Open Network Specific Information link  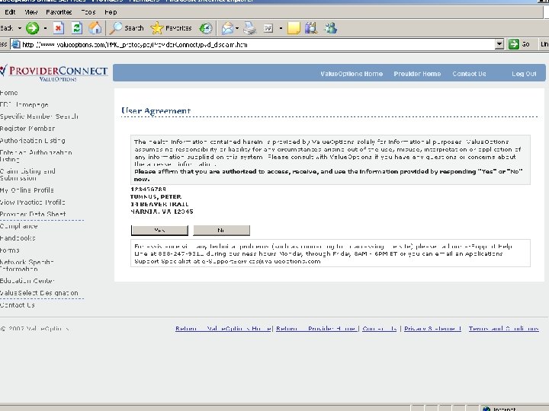(27, 266)
